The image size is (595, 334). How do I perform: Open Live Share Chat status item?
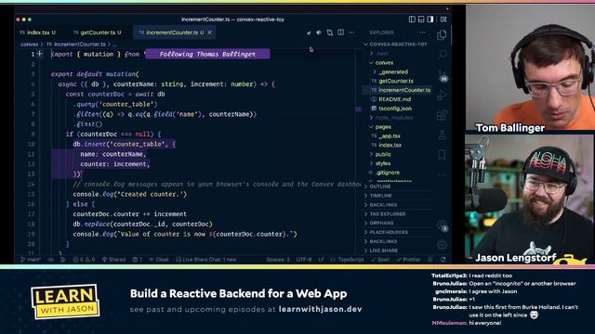[x=206, y=260]
